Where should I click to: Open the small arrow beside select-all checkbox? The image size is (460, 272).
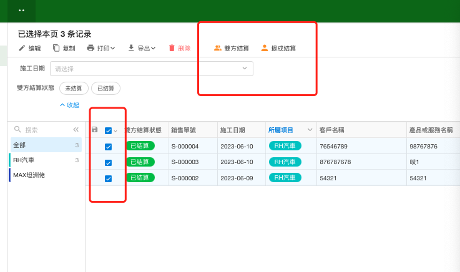[115, 131]
